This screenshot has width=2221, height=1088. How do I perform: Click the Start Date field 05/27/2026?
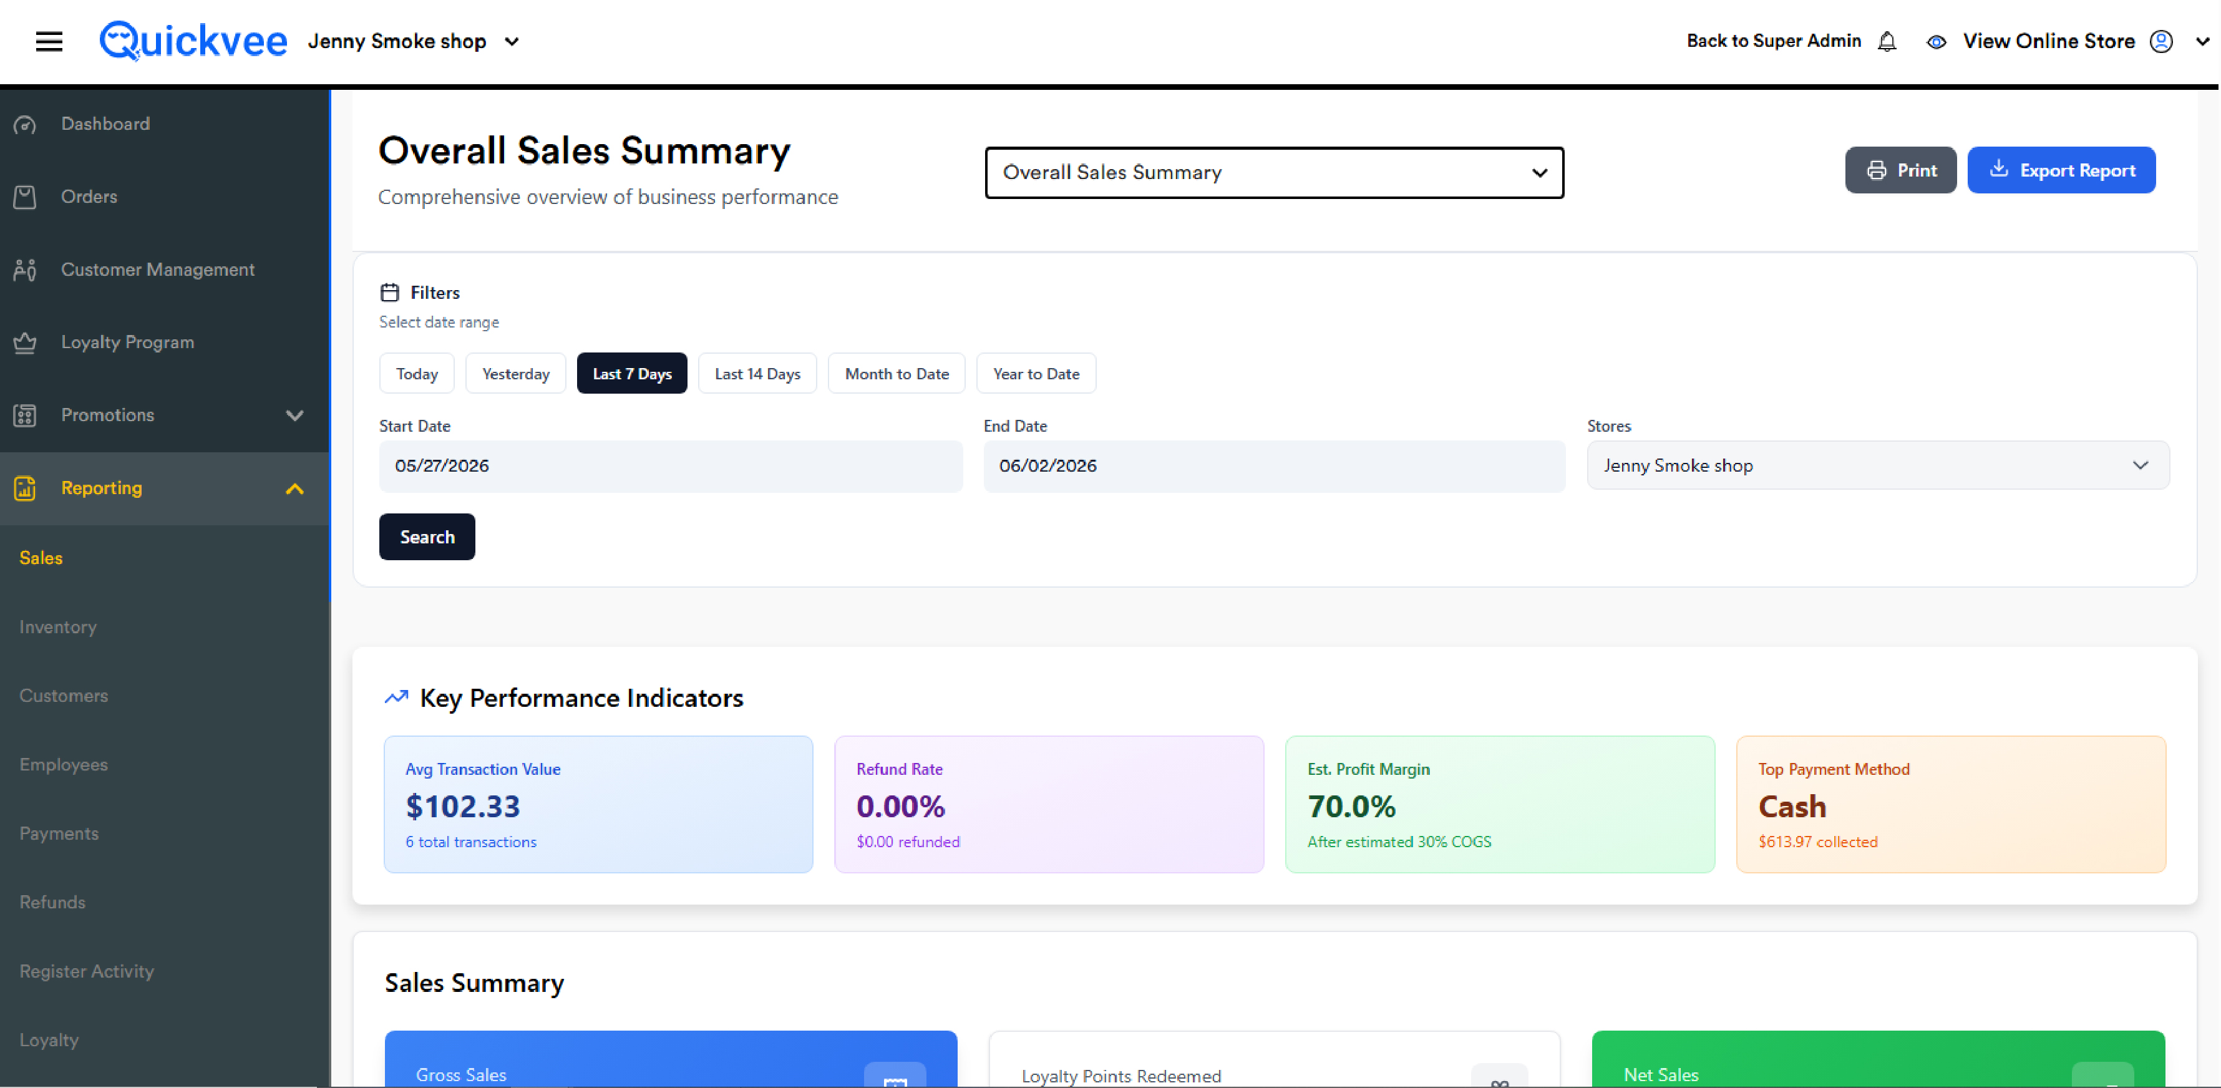tap(671, 467)
